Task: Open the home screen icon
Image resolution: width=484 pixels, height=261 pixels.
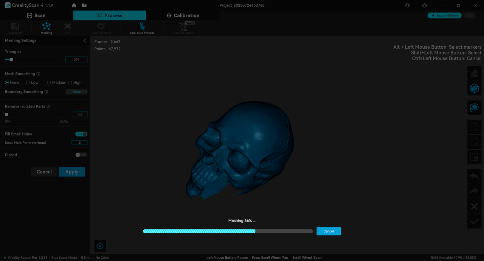Action: 74,5
